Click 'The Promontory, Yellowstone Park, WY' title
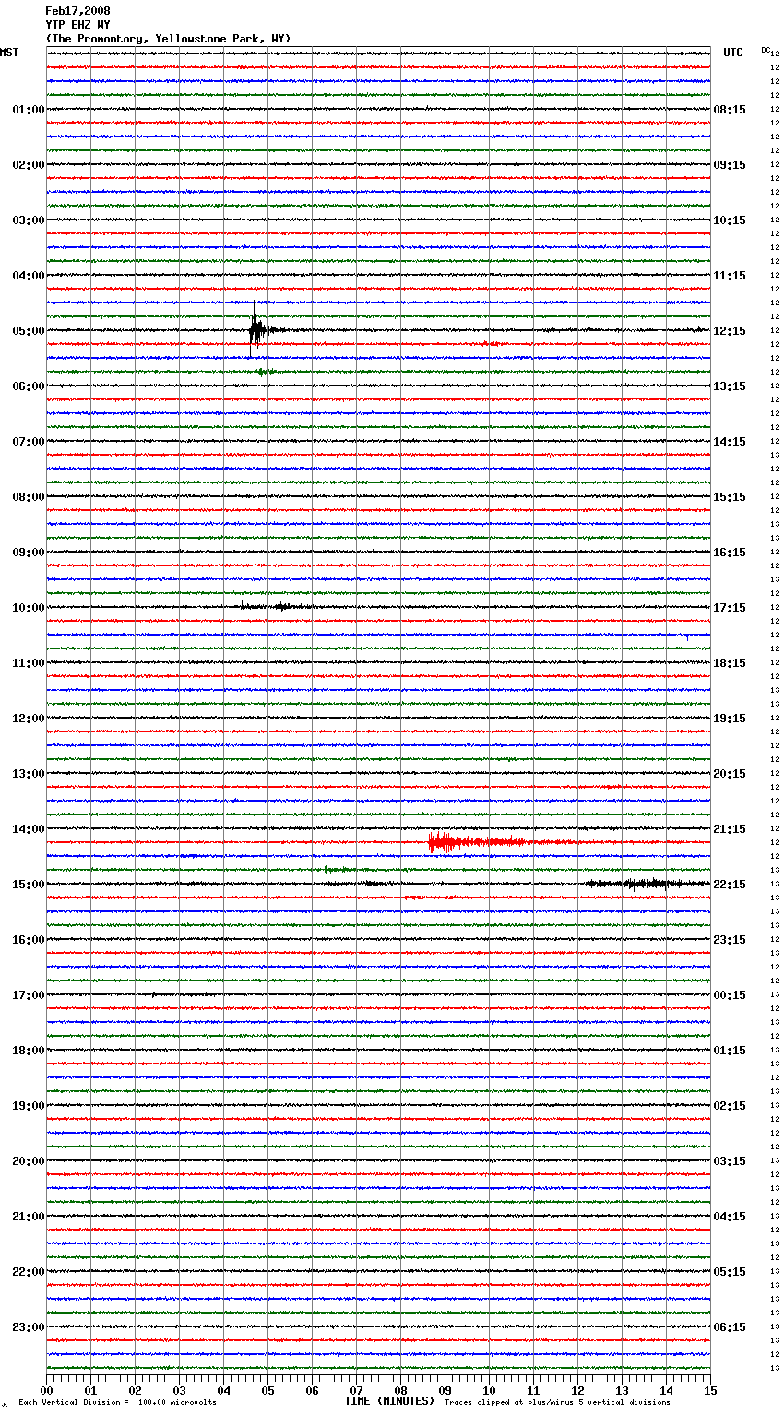Screen dimensions: 784x1415 tap(168, 39)
